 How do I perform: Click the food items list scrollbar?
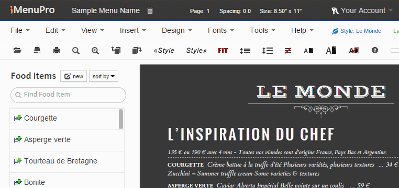click(x=121, y=119)
